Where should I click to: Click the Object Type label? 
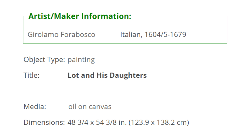pos(44,60)
